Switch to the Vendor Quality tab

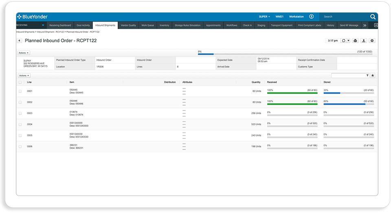[x=128, y=25]
